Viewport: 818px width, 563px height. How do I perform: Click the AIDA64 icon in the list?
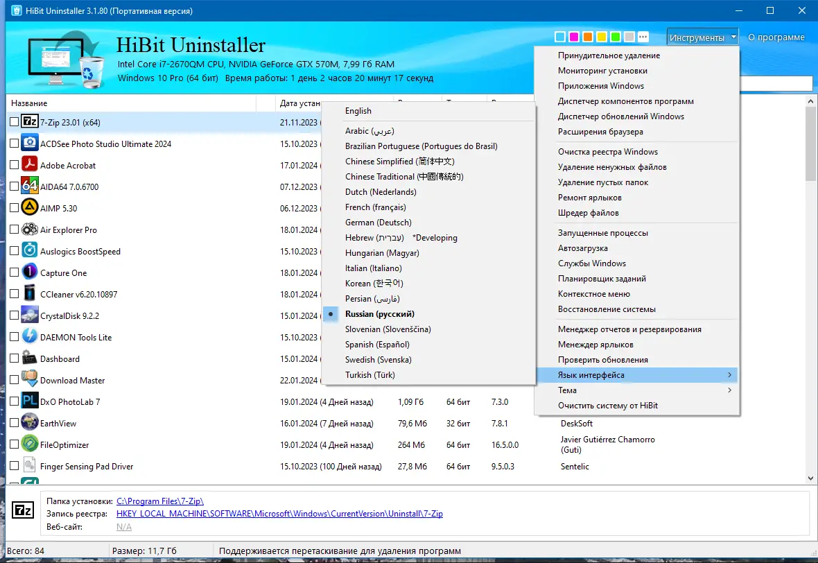click(30, 187)
